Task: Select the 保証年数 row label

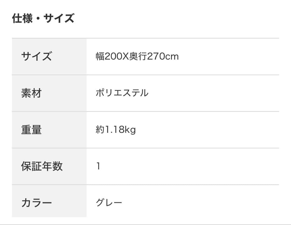Action: point(42,166)
